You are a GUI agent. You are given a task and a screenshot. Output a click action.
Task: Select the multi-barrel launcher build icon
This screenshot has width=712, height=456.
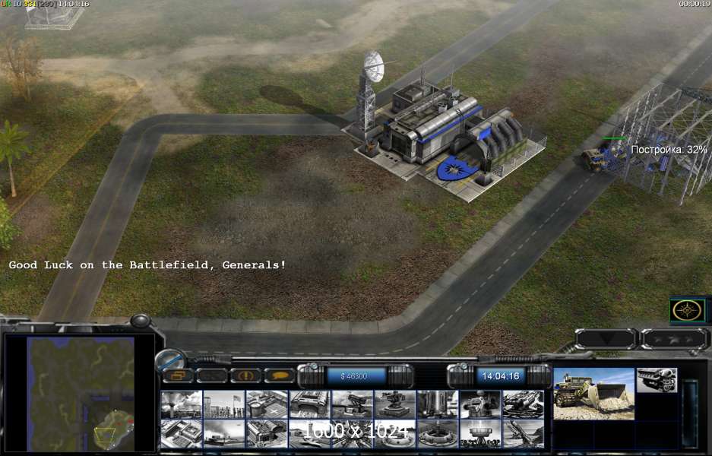tap(523, 404)
